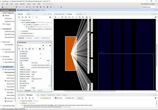Open Cell Properties settings gear
The height and width of the screenshot is (110, 158).
point(50,45)
